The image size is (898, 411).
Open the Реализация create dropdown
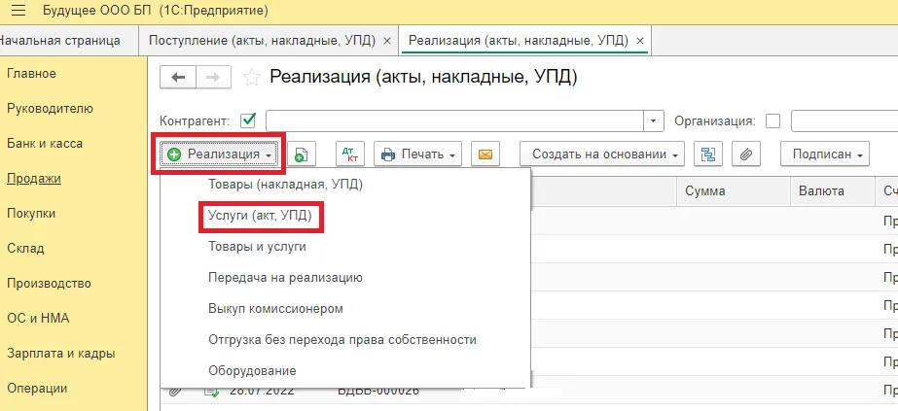tap(220, 154)
